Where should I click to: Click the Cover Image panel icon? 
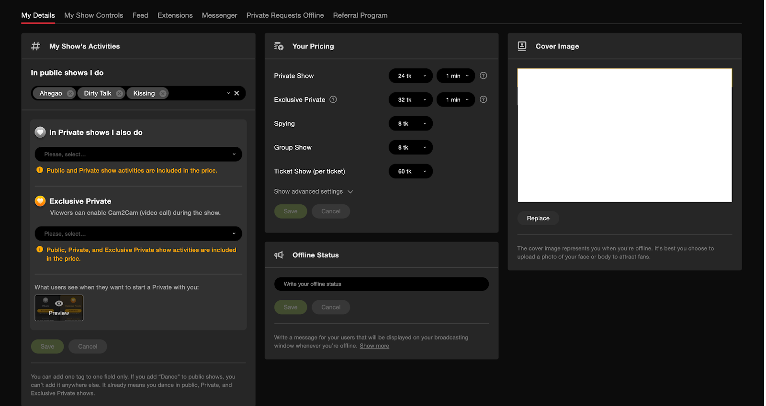[522, 46]
